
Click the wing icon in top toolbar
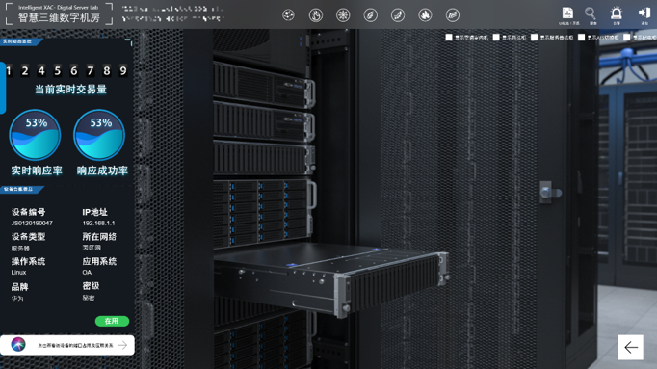(x=453, y=15)
